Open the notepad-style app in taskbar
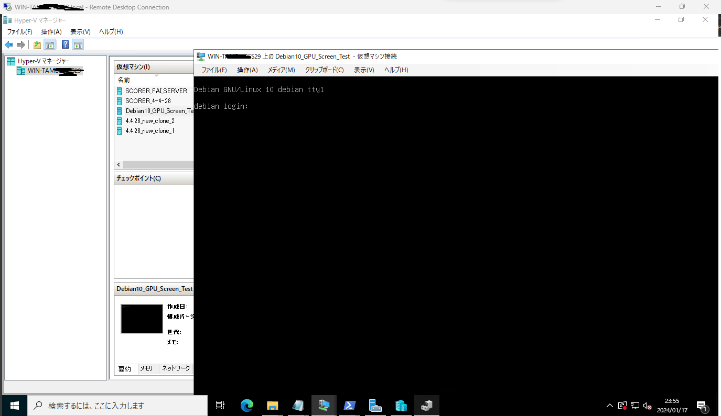721x416 pixels. (298, 406)
